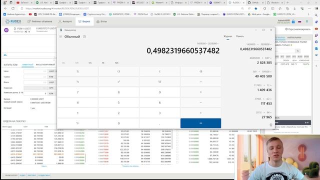Click the calculator equals button
320x180 pixels.
tap(200, 123)
